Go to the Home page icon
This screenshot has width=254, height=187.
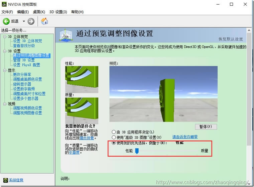coord(44,21)
